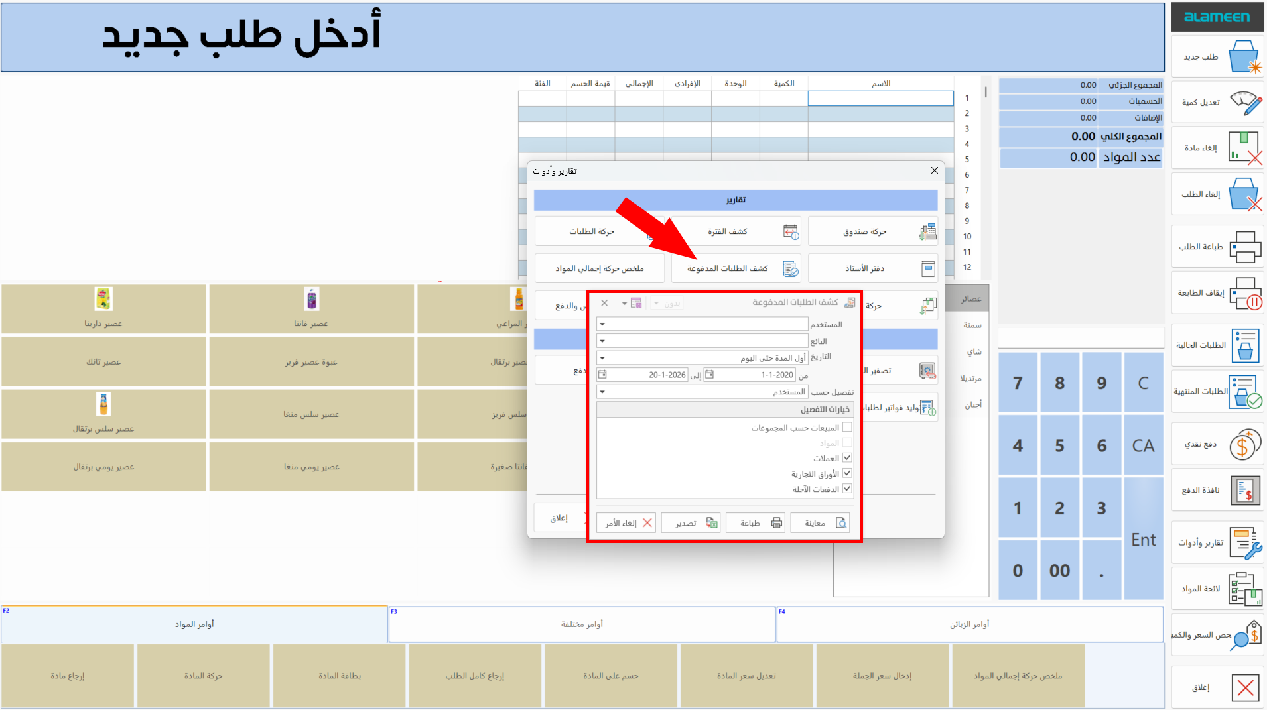Viewport: 1267px width, 710px height.
Task: Open current orders (الطلبات الحالية) icon
Action: [1245, 345]
